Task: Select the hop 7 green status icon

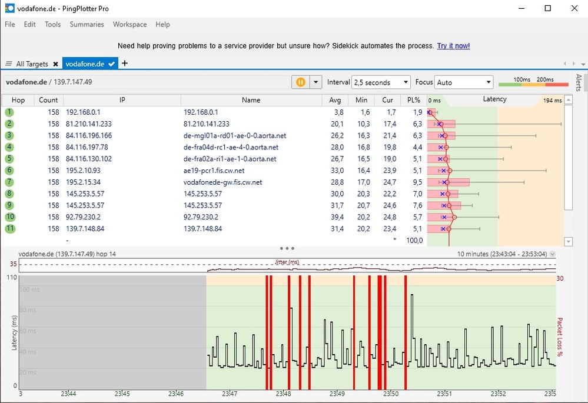Action: [x=9, y=182]
